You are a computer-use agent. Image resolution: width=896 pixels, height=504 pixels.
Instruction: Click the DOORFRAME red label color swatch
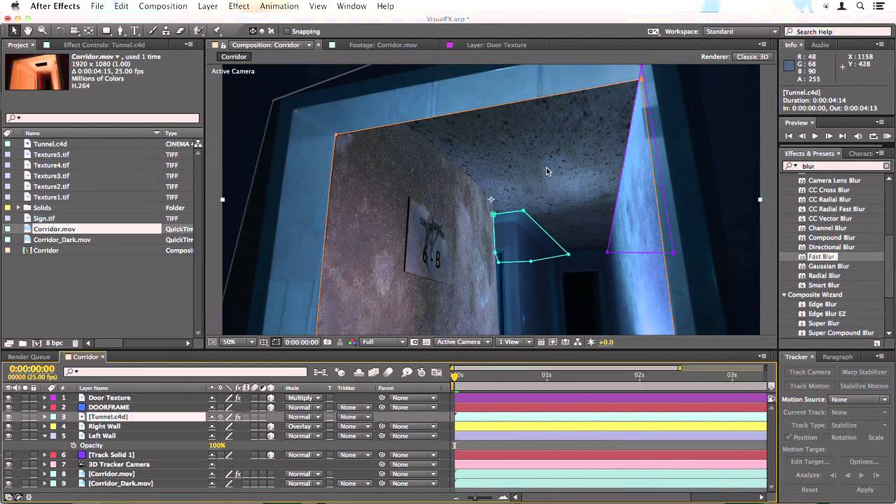[x=53, y=407]
